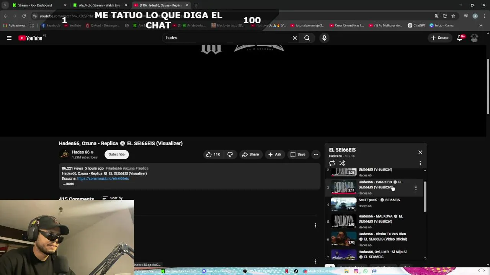Open WhatsApp from the taskbar
Screen dimensions: 490x275
tap(365, 271)
